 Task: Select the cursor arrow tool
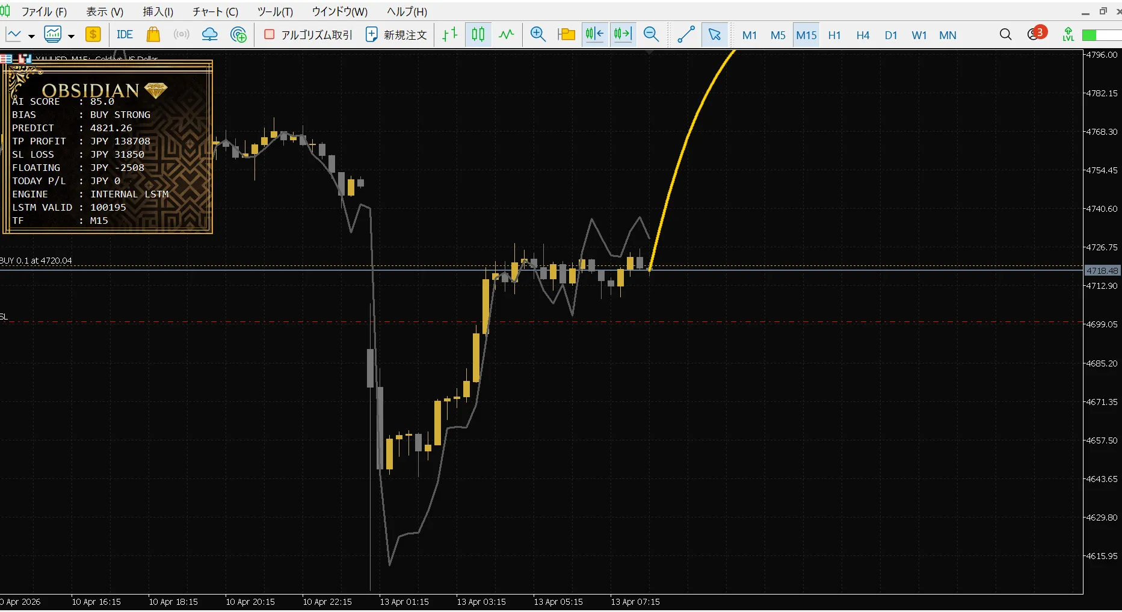[715, 34]
